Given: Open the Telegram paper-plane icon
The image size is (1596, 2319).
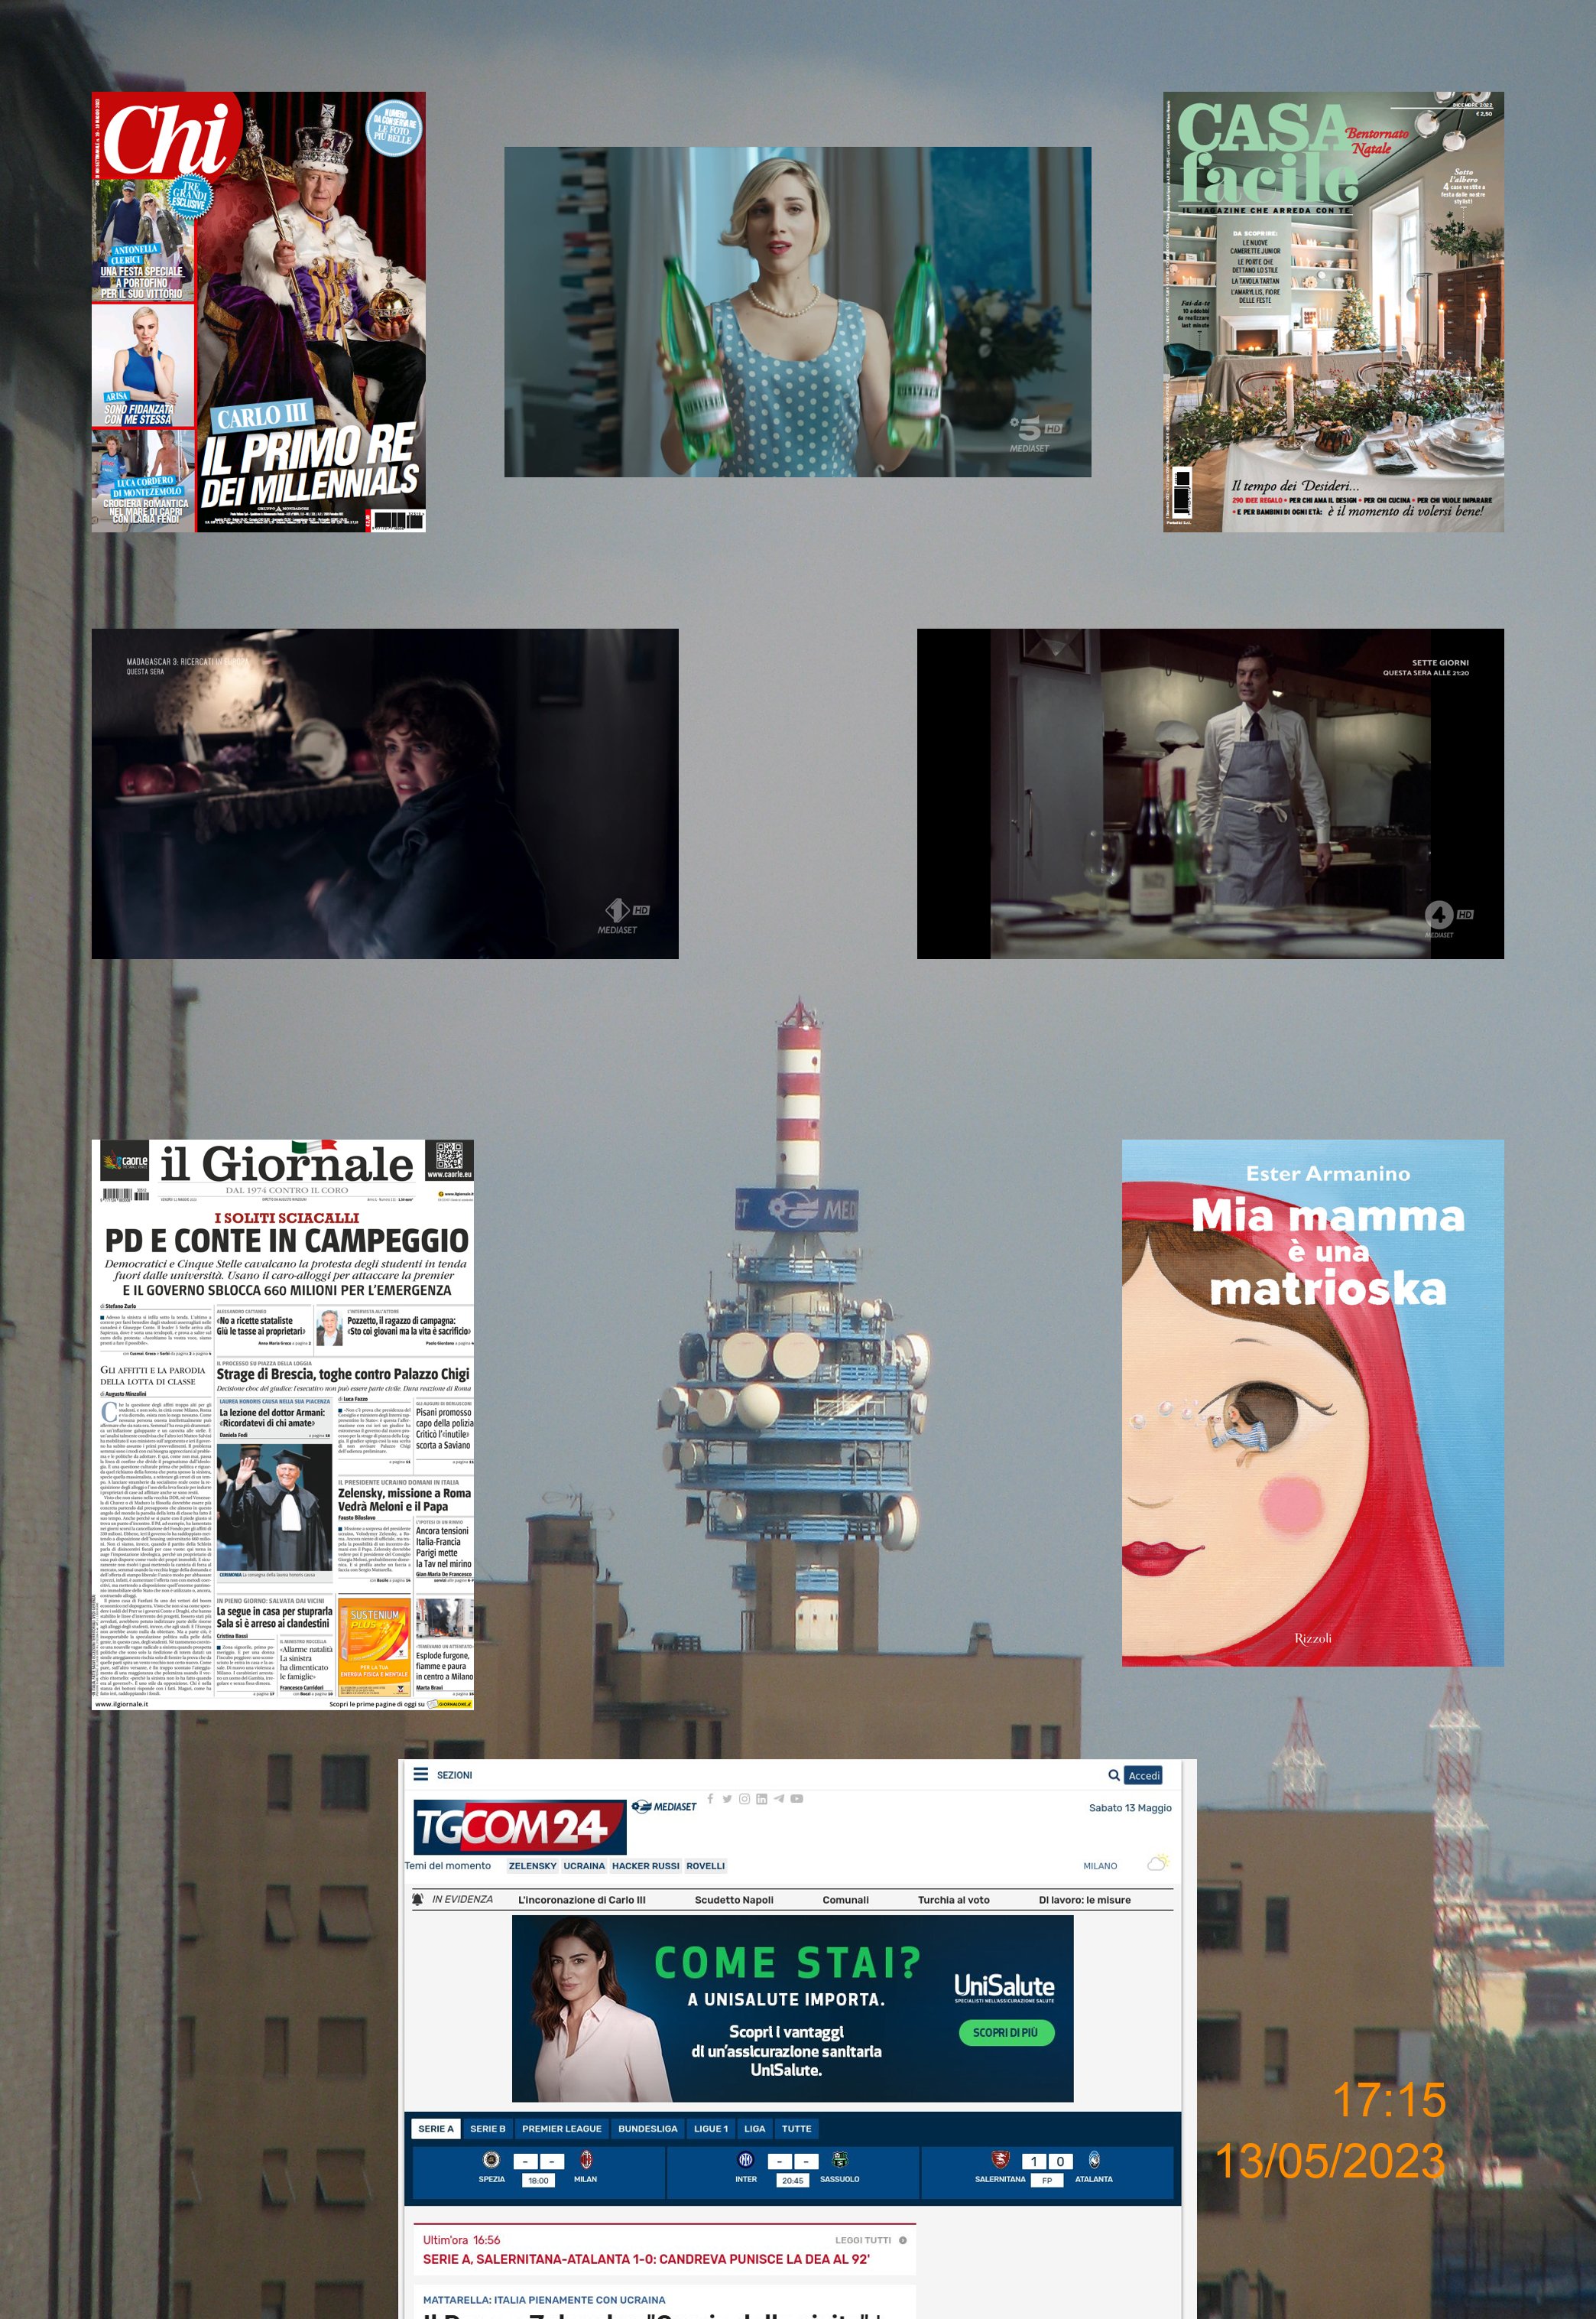Looking at the screenshot, I should coord(779,1798).
